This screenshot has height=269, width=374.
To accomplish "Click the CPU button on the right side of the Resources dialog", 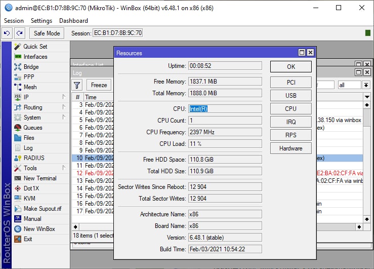I will [x=291, y=109].
